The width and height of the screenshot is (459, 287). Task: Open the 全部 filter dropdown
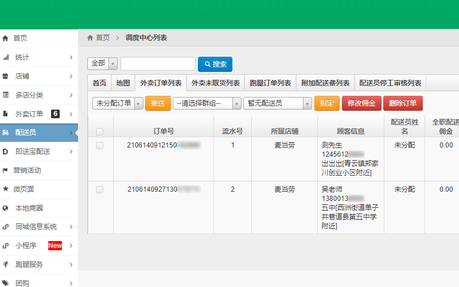[102, 63]
